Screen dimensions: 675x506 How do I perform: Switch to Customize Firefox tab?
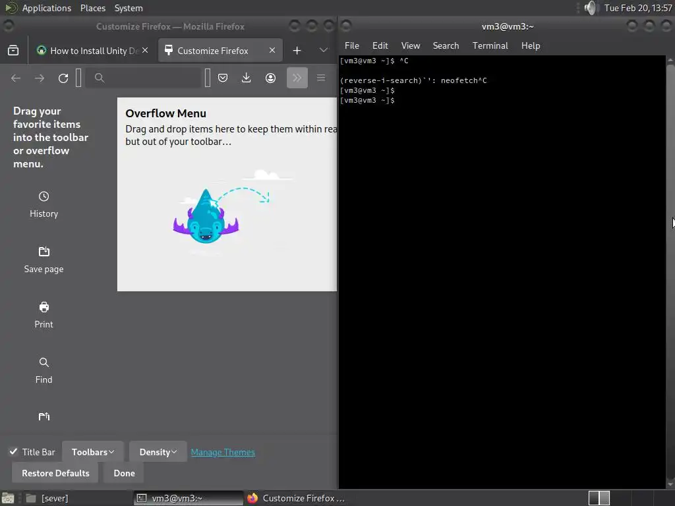(220, 50)
